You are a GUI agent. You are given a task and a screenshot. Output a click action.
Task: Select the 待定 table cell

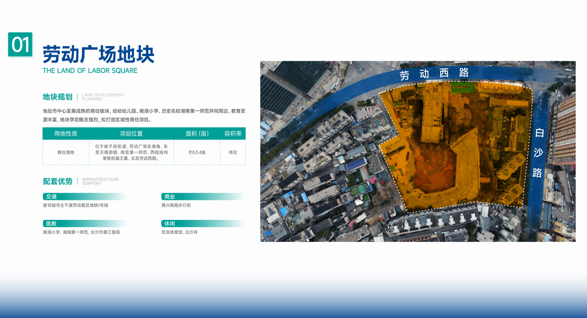click(233, 152)
